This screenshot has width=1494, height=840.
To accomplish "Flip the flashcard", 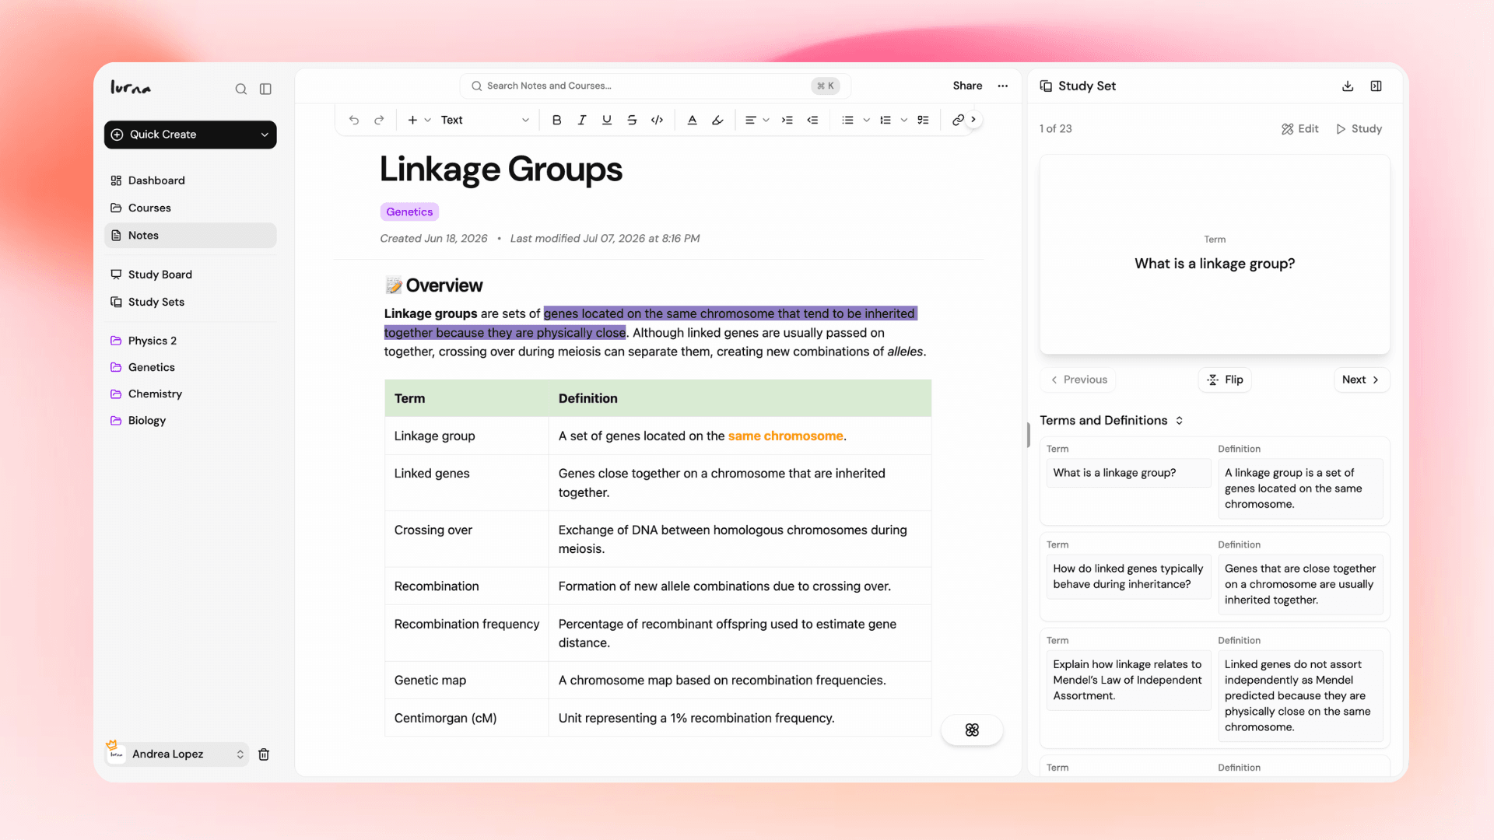I will 1225,380.
